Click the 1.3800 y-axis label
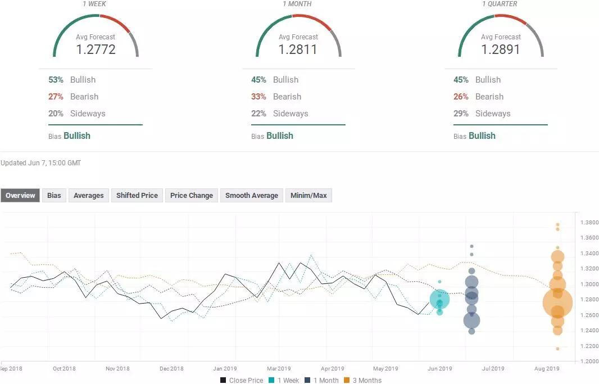 pyautogui.click(x=589, y=223)
